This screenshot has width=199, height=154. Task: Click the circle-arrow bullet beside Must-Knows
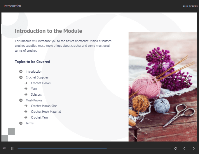click(21, 100)
